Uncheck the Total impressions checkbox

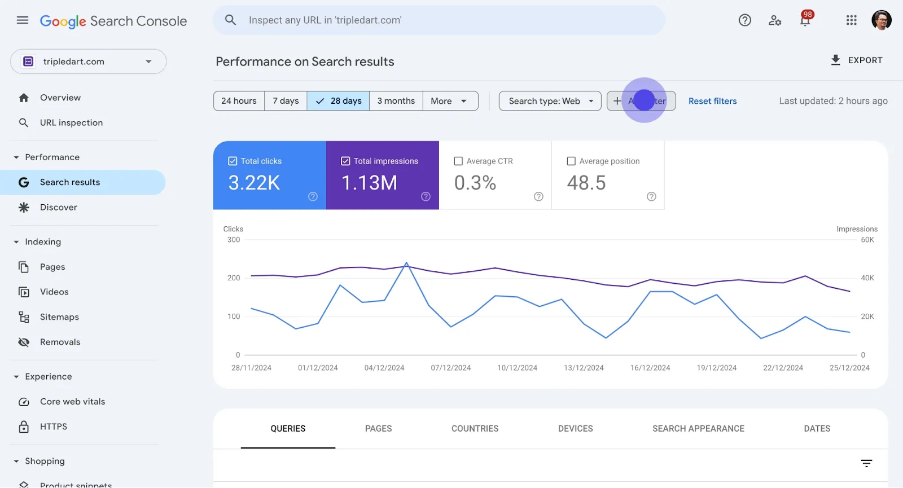pyautogui.click(x=345, y=161)
